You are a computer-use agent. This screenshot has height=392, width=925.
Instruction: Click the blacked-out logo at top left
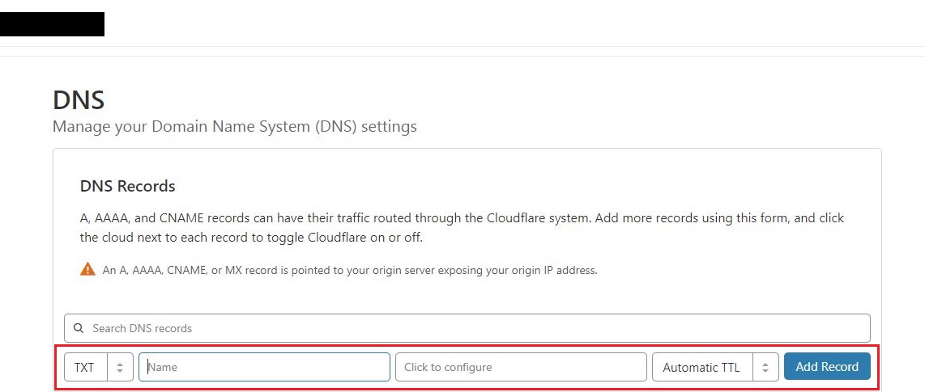tap(52, 24)
